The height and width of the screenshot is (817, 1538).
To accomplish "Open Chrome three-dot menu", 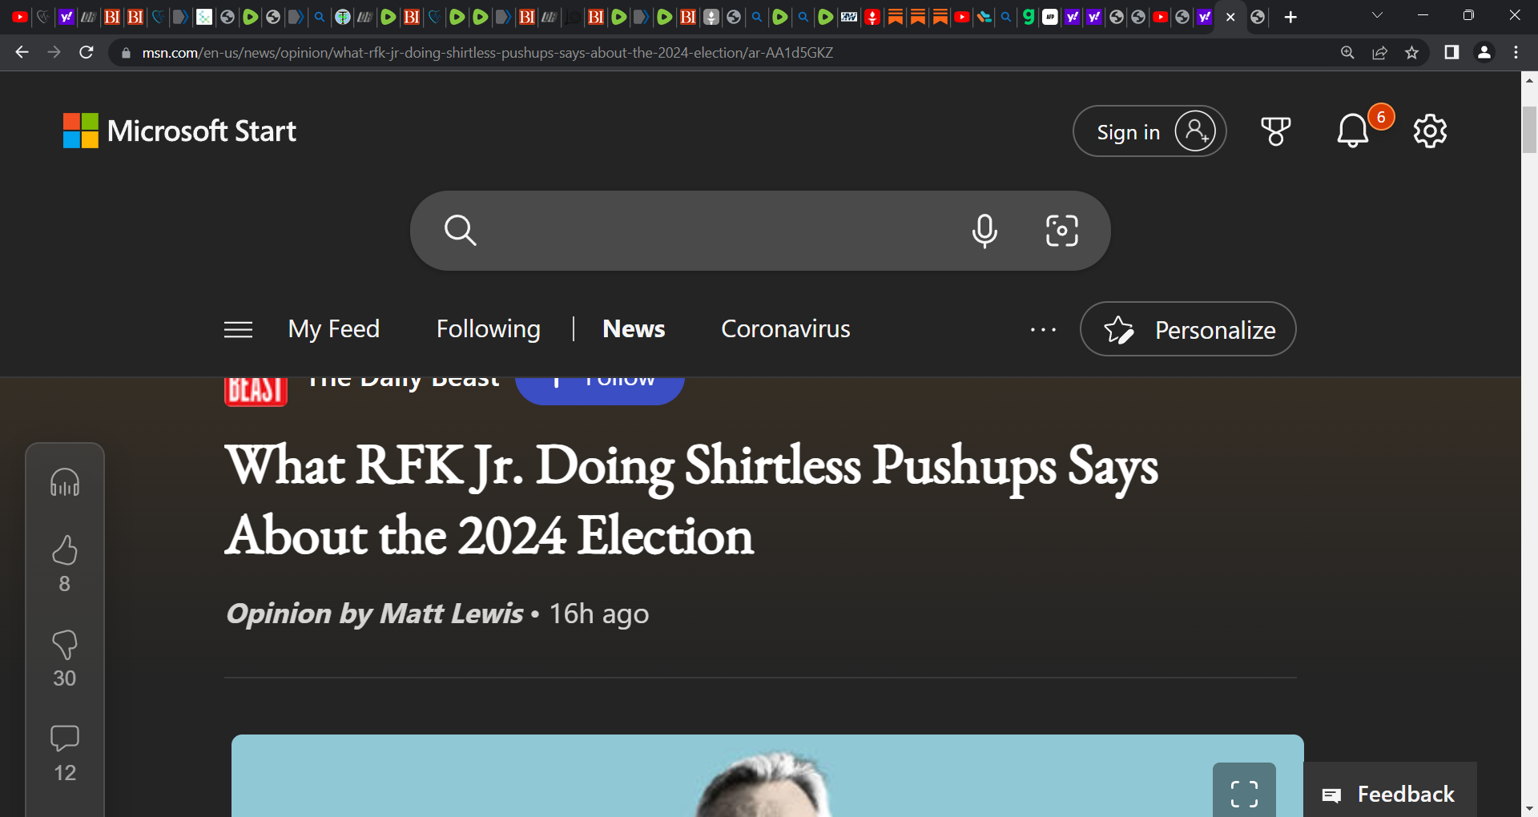I will [1516, 52].
